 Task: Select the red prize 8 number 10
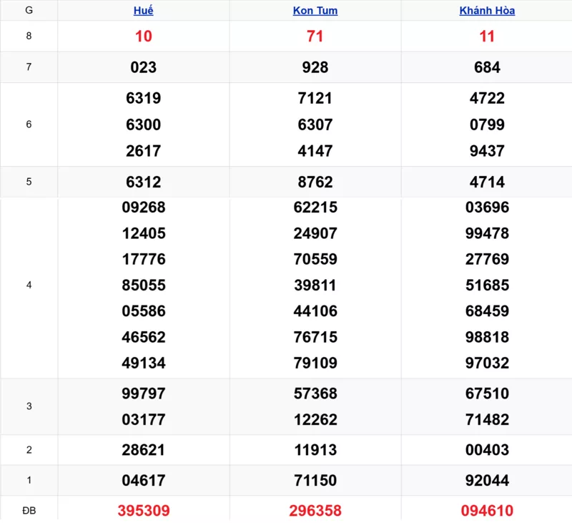tap(144, 36)
